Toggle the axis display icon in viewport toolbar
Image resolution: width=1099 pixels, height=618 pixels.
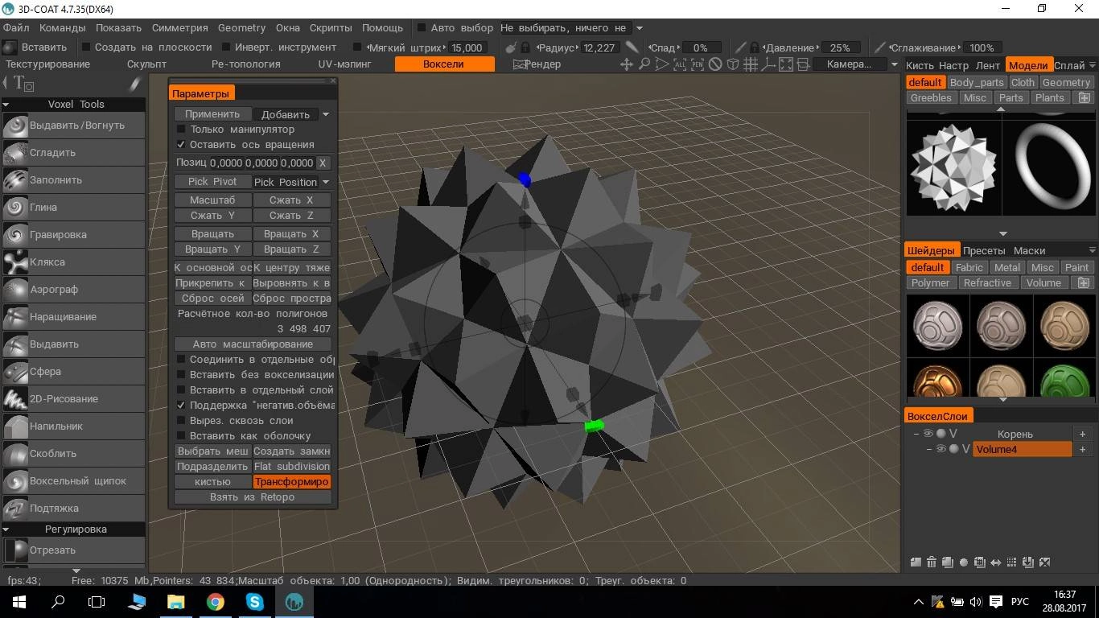768,64
